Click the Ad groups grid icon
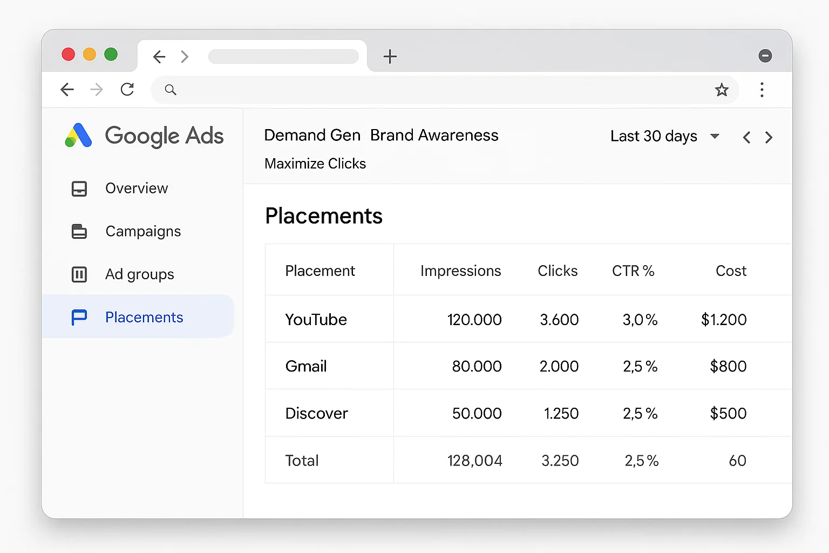Screen dimensions: 829x553 (x=79, y=274)
